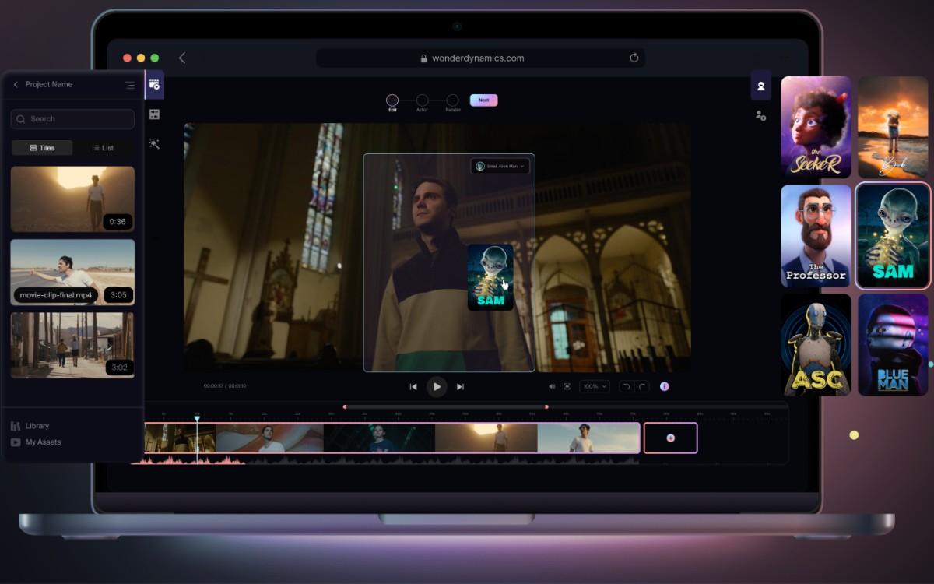
Task: Open Library in the sidebar
Action: pyautogui.click(x=37, y=426)
